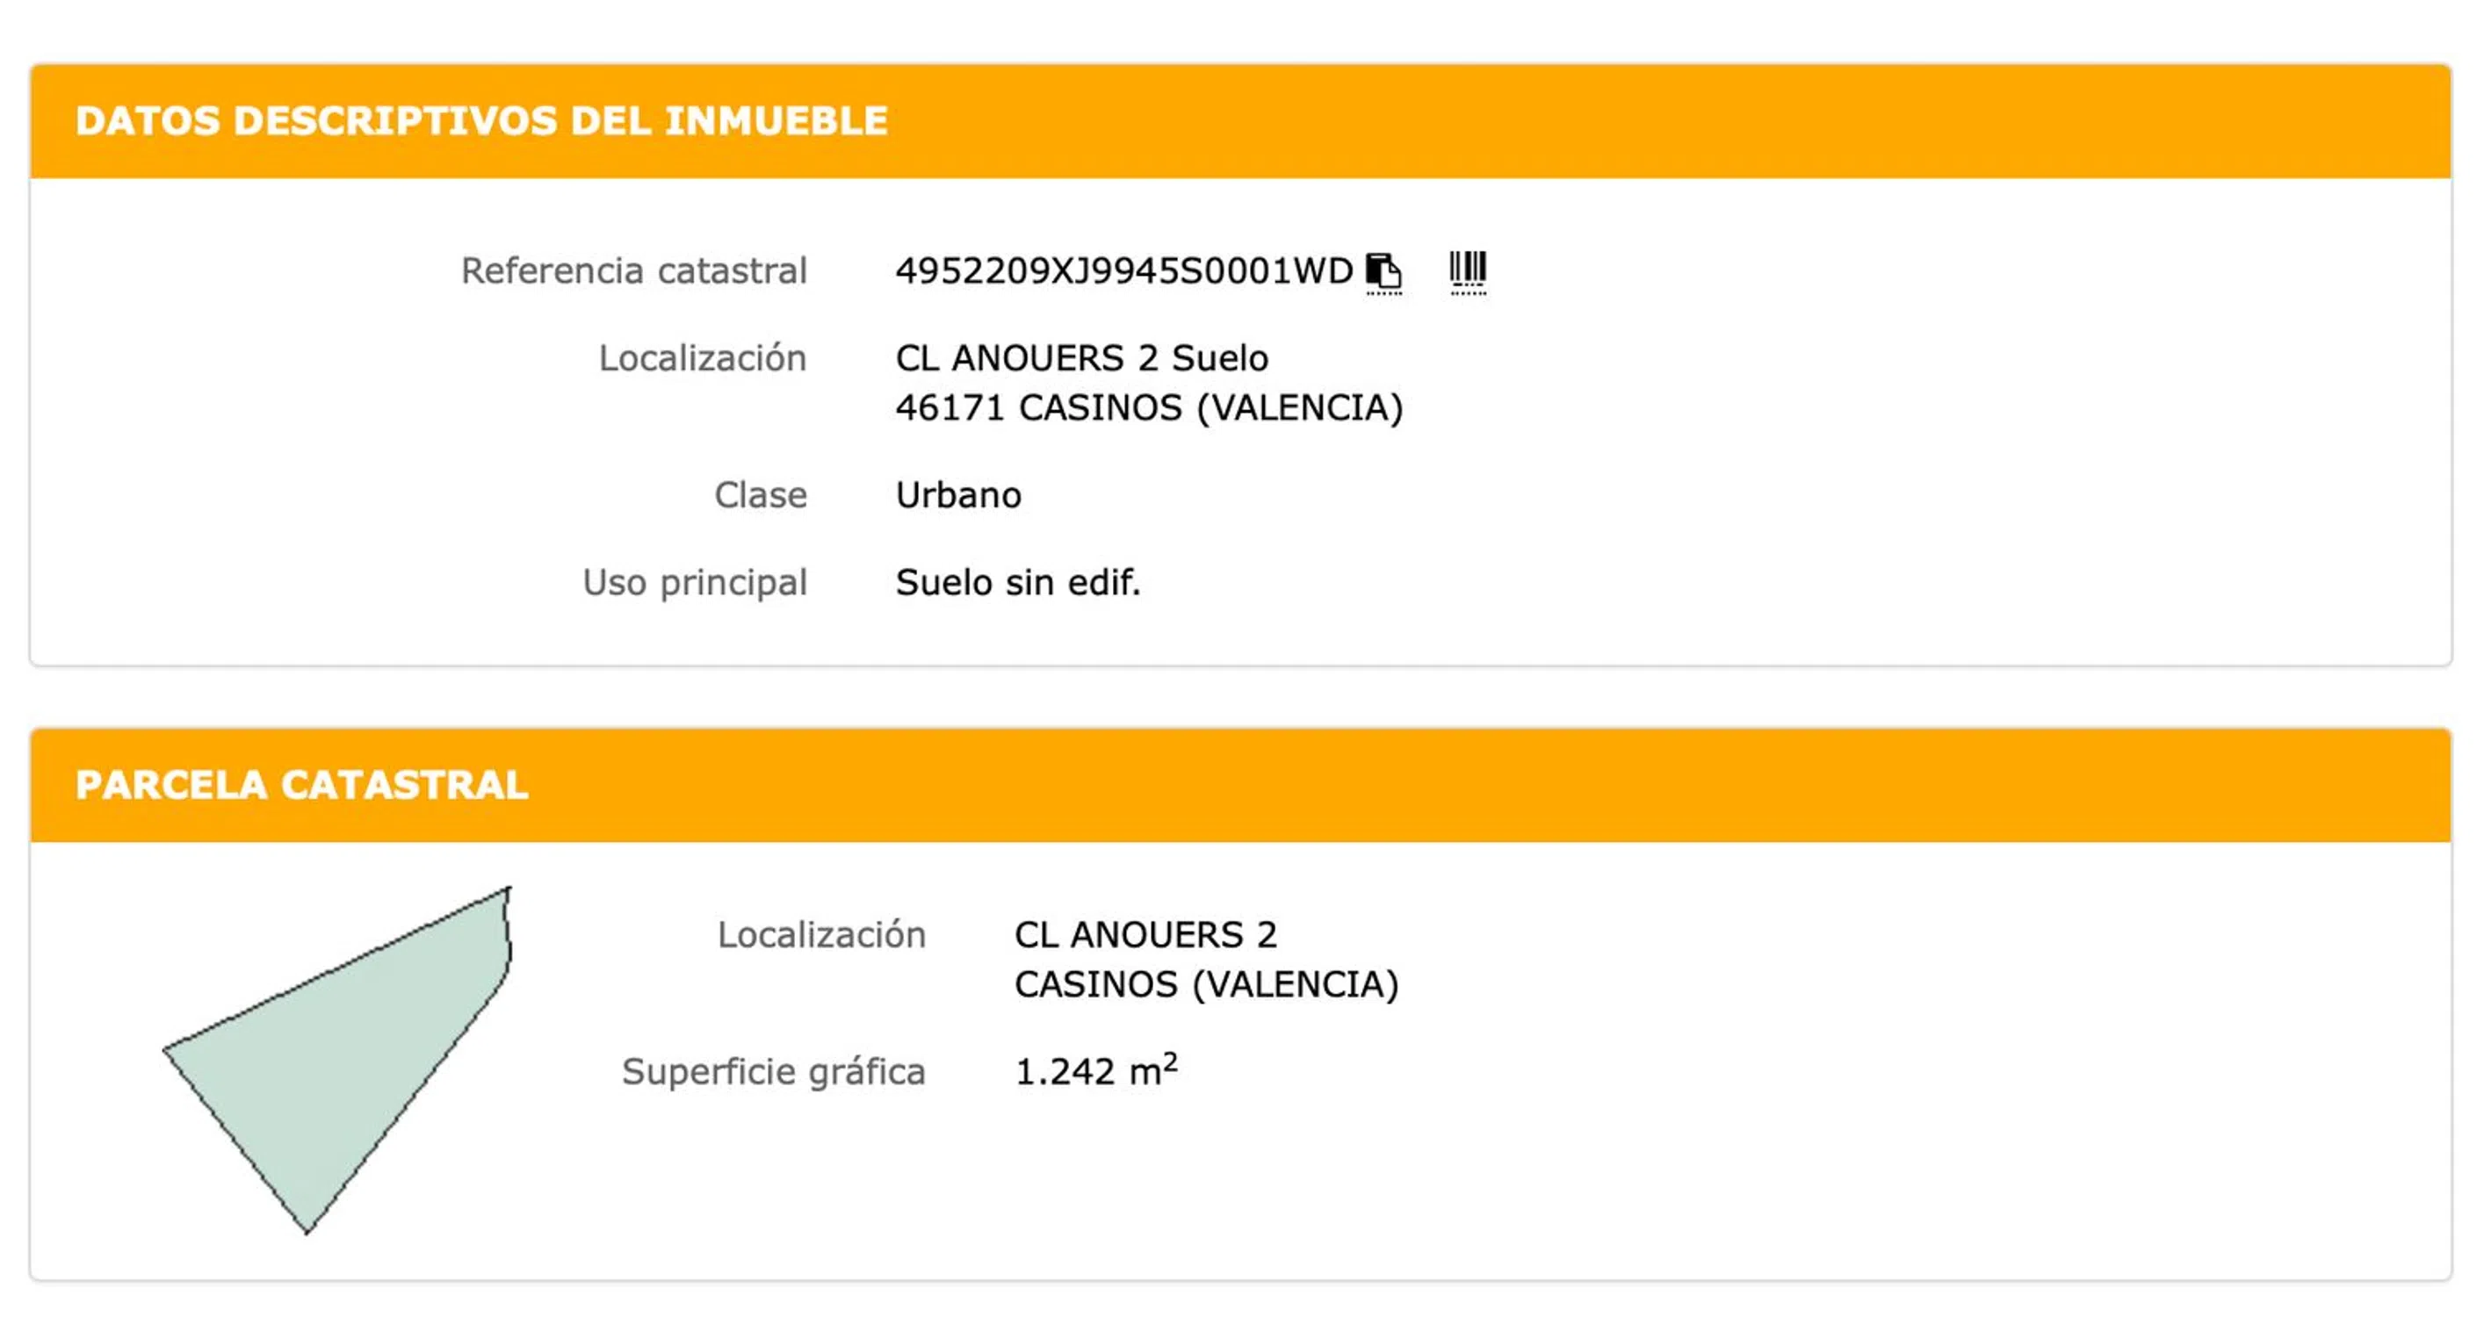Click the '46171 CASINOS (VALENCIA)' postal line
This screenshot has height=1317, width=2477.
[1149, 407]
